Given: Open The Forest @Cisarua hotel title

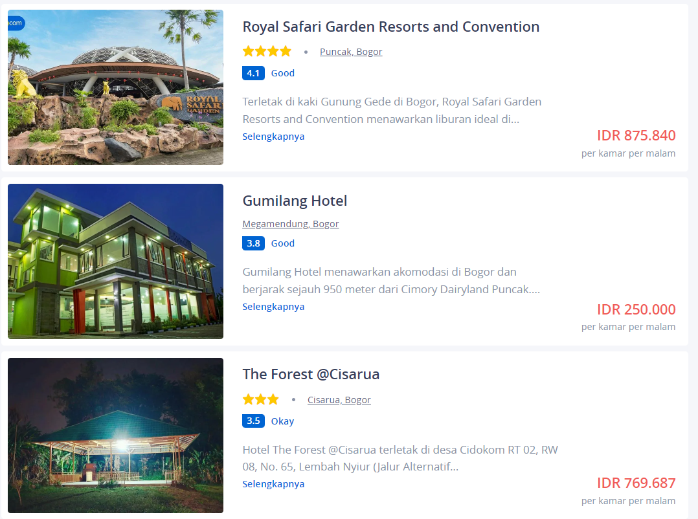Looking at the screenshot, I should [311, 375].
